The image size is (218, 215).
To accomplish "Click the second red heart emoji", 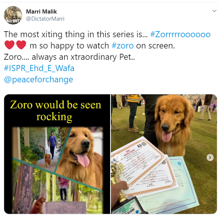I will tap(21, 45).
